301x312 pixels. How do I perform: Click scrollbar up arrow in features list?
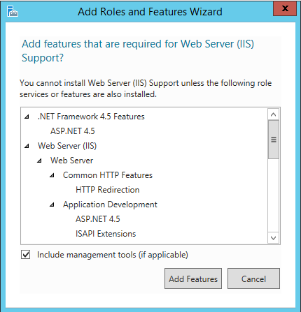[274, 114]
